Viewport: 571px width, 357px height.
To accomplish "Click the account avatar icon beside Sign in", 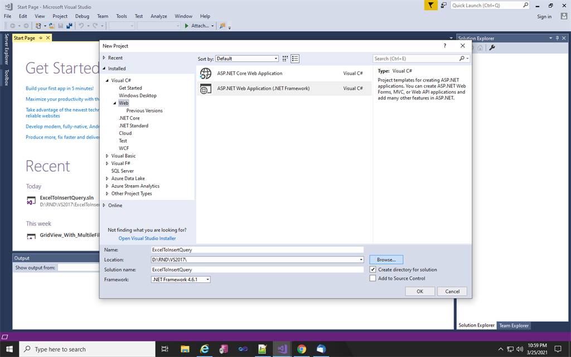I will (564, 16).
